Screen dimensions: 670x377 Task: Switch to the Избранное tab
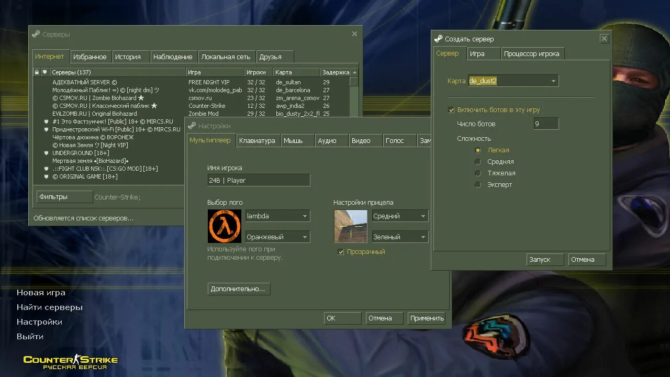90,57
